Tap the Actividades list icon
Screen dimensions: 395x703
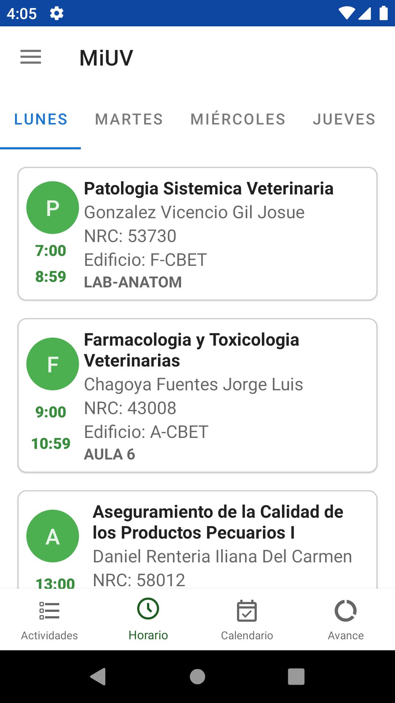pos(49,611)
